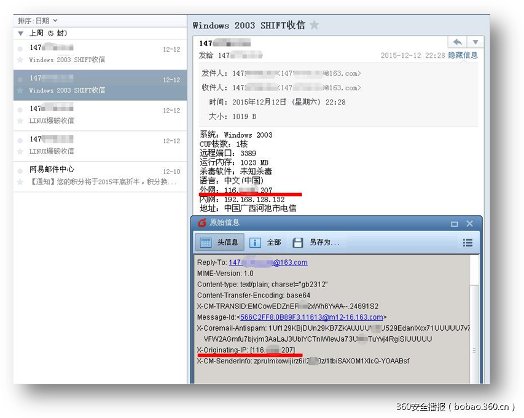Image resolution: width=524 pixels, height=418 pixels.
Task: Click the Content-Transfer-Encoding: base64 line
Action: [254, 295]
